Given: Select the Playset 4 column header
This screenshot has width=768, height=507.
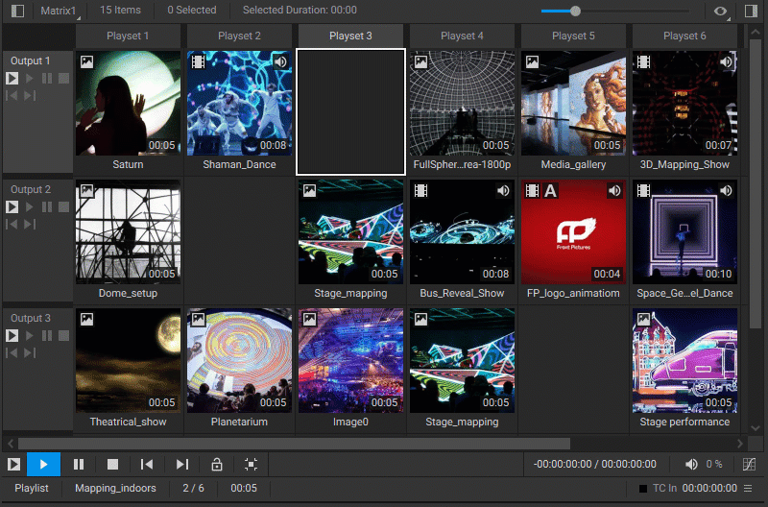Looking at the screenshot, I should click(x=462, y=36).
